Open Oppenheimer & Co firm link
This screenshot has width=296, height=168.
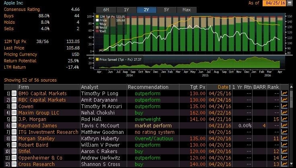click(40, 158)
